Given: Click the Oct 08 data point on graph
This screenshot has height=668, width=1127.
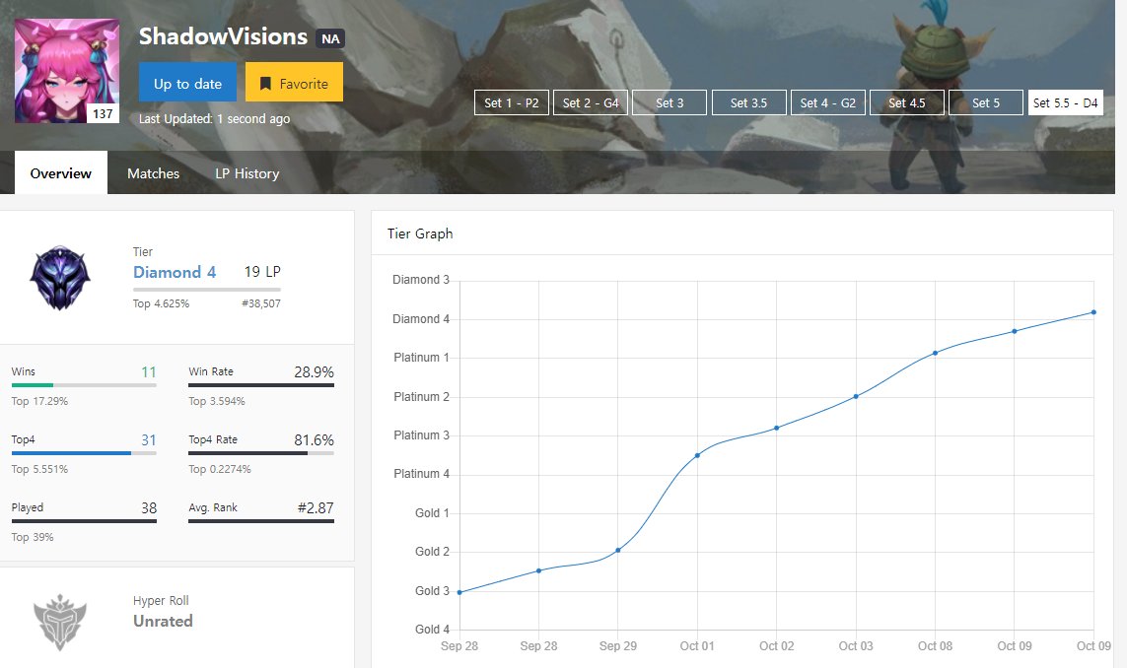Looking at the screenshot, I should (x=935, y=353).
